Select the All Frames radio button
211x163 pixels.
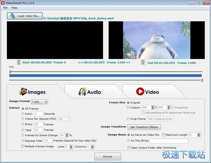(x=23, y=109)
